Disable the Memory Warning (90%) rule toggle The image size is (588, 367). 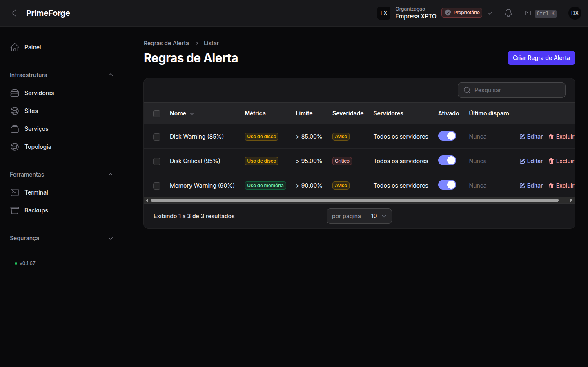tap(447, 185)
